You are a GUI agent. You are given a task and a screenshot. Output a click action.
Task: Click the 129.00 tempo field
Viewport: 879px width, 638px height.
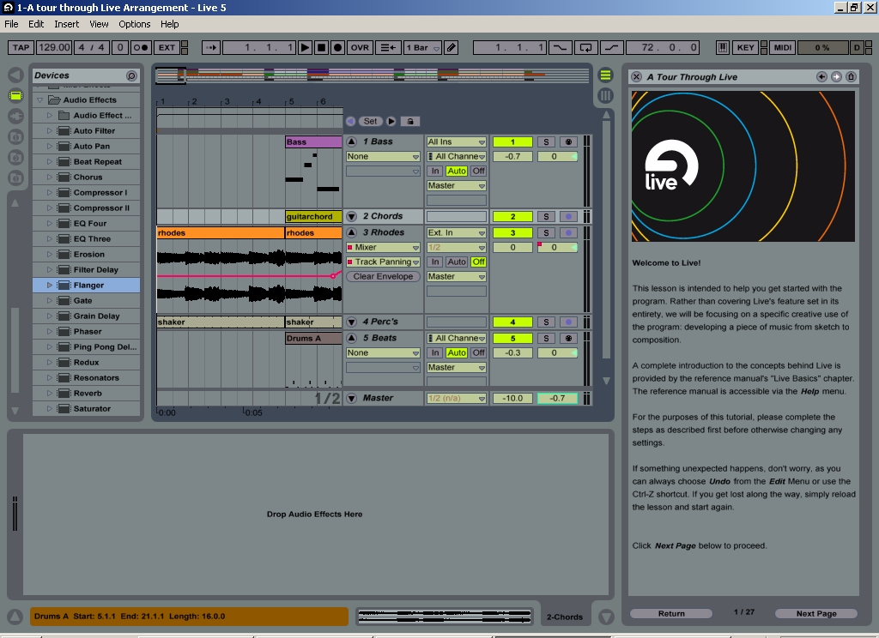pos(54,48)
